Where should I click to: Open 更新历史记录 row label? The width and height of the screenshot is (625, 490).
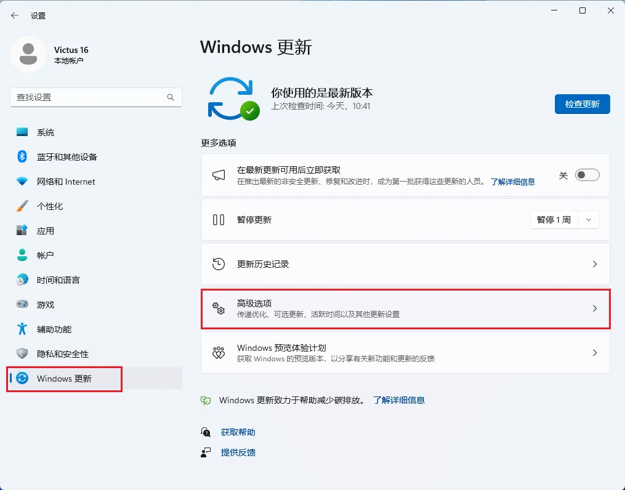click(263, 264)
